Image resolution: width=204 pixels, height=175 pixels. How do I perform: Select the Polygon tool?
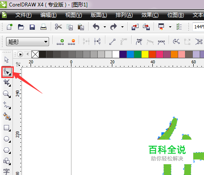[x=7, y=150]
